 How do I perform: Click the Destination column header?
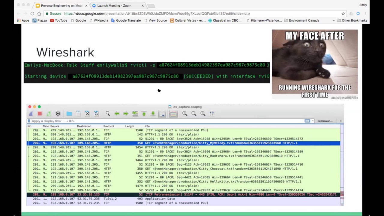pyautogui.click(x=84, y=126)
